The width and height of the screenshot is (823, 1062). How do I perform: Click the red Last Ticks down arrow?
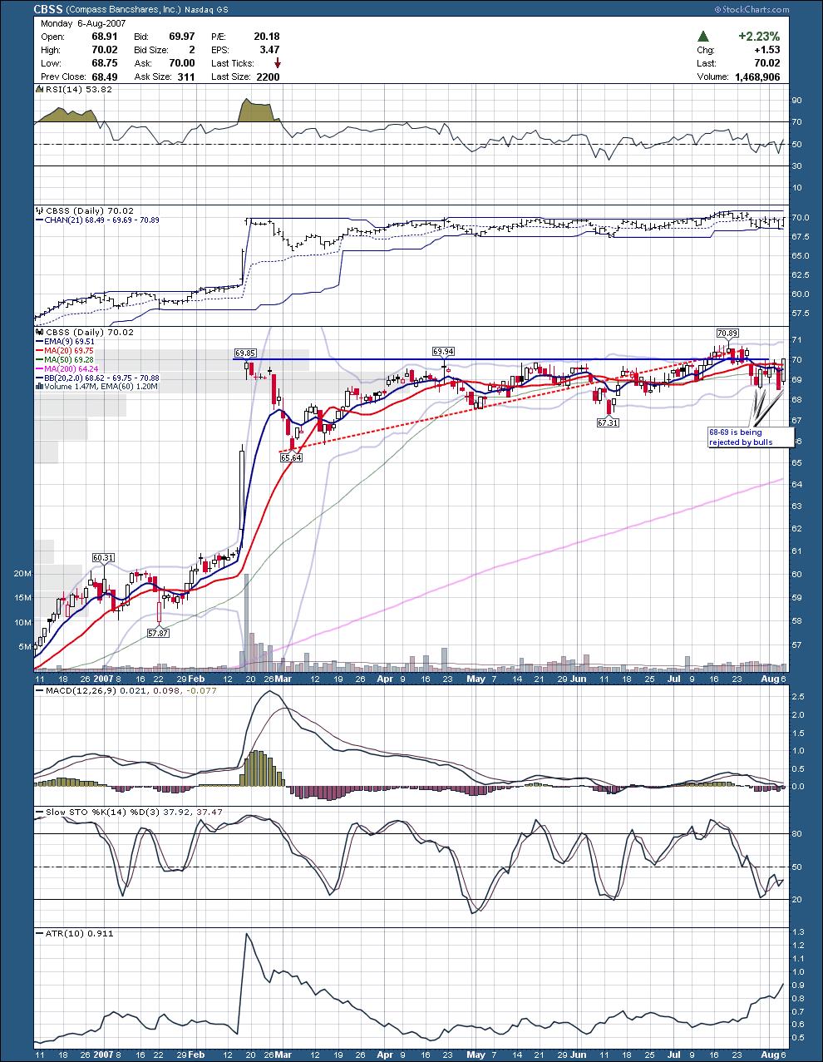(x=276, y=63)
